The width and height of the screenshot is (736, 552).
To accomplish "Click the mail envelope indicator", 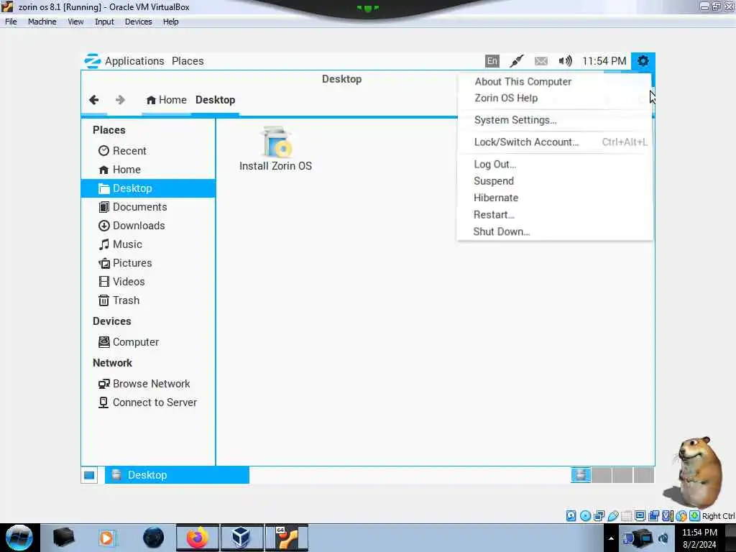I will 540,61.
